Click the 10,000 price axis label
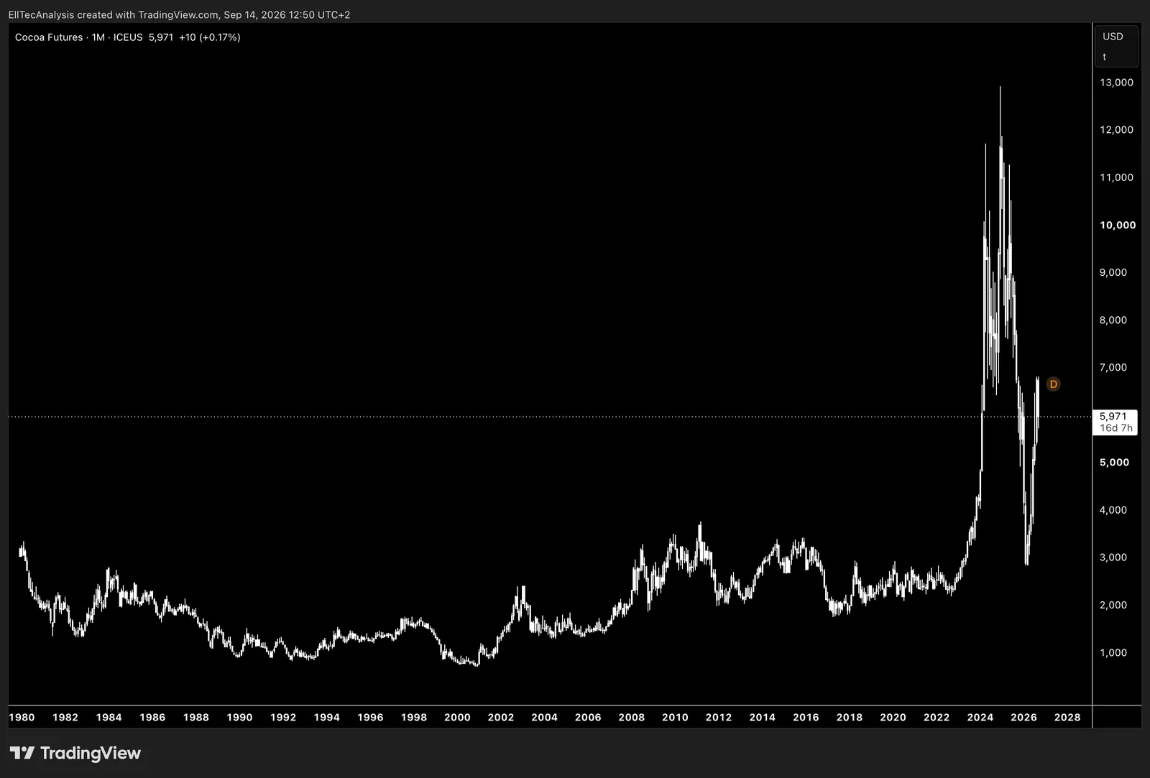1150x778 pixels. (x=1118, y=225)
